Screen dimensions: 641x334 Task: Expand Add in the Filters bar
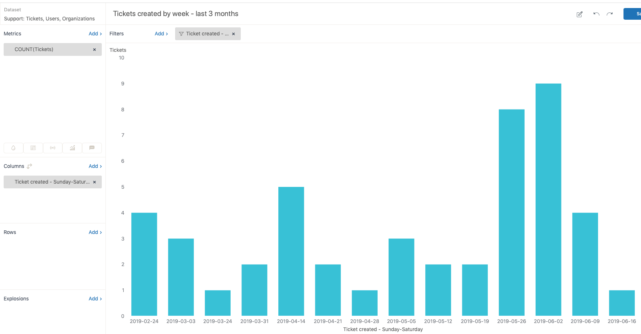[161, 34]
